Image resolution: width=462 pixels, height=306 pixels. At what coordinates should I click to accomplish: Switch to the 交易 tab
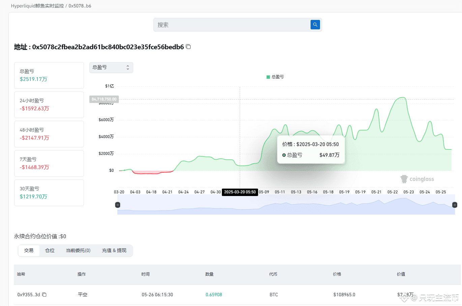click(29, 250)
